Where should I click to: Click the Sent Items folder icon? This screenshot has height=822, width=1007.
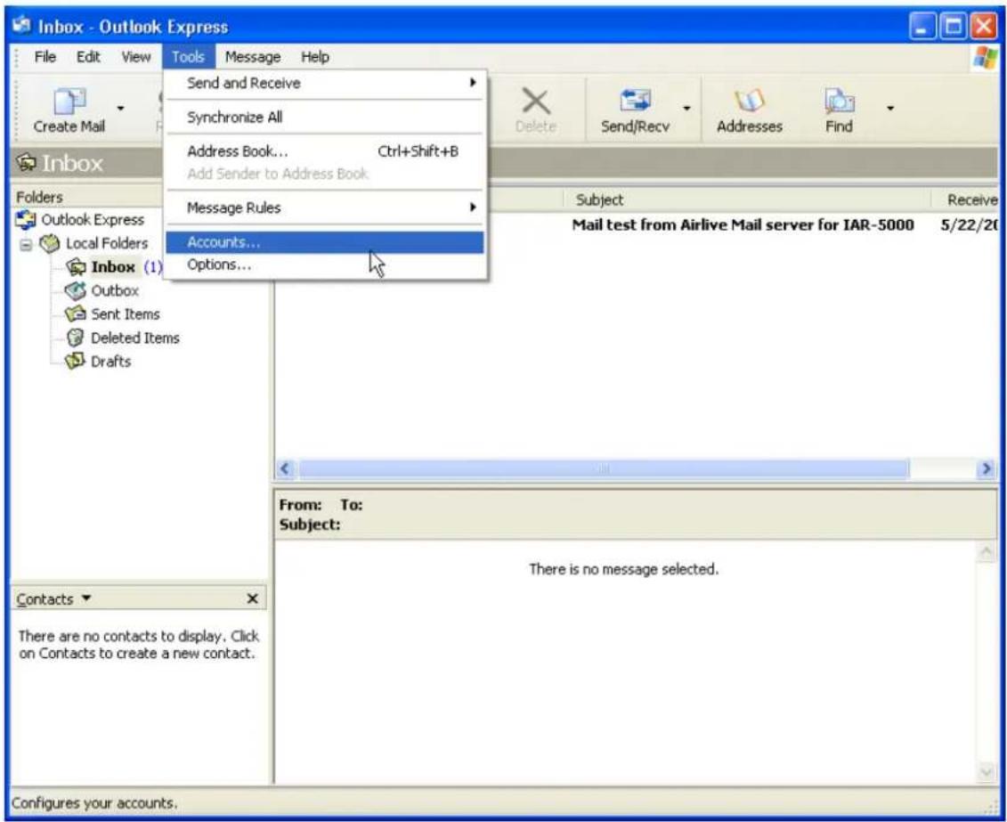point(75,314)
